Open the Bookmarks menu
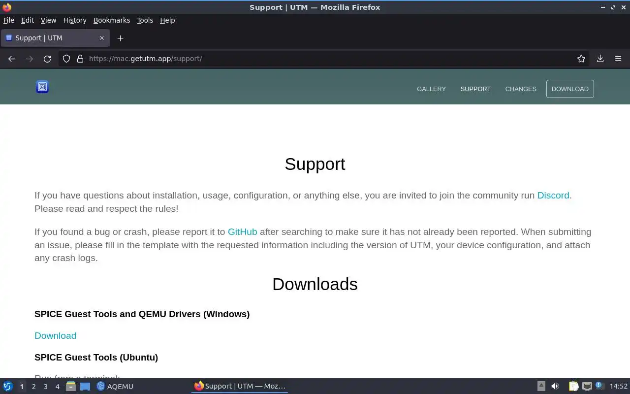Viewport: 630px width, 394px height. coord(112,20)
